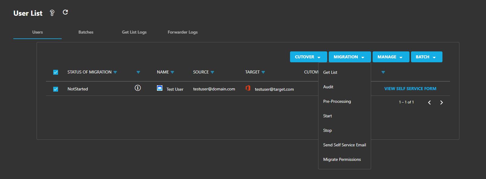Uncheck the NotStarted user row checkbox
Screen dimensions: 486x179
[56, 89]
